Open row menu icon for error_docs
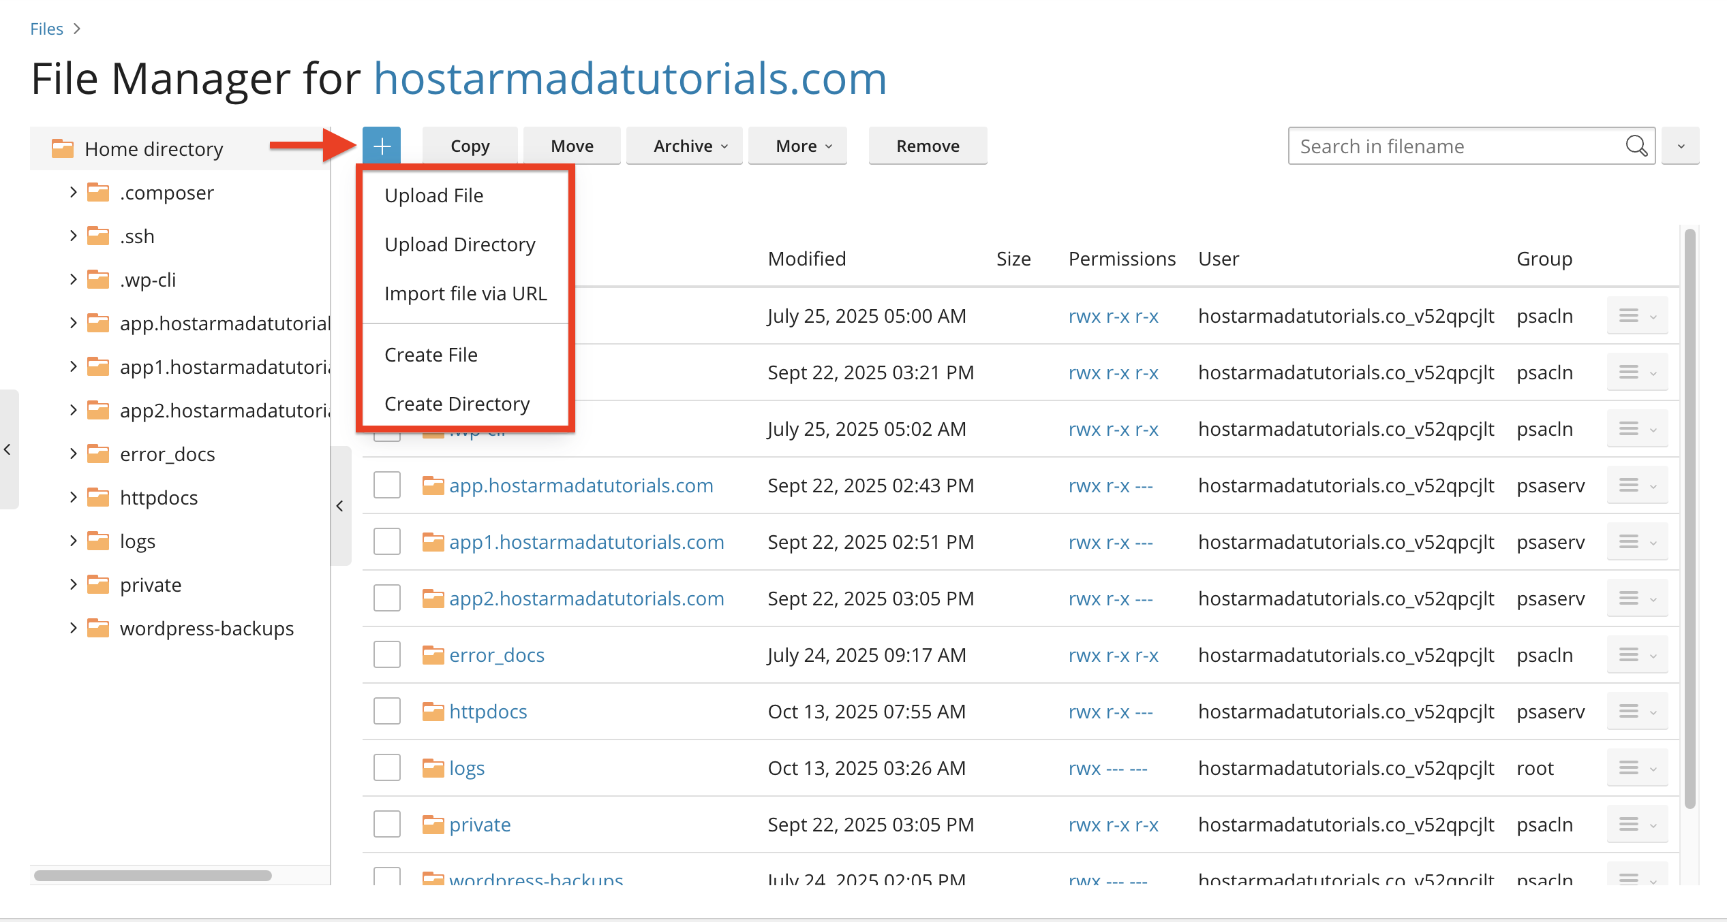The height and width of the screenshot is (922, 1727). coord(1637,655)
